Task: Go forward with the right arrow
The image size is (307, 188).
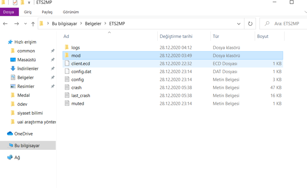Action: click(x=17, y=24)
